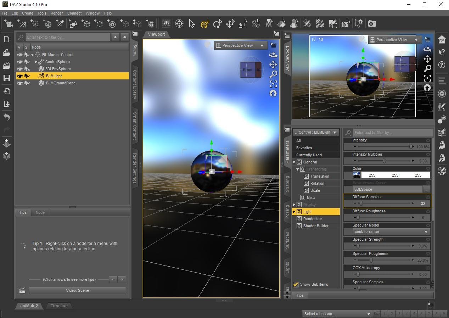Screen dimensions: 449x318
Task: Open the main Viewport pane options menu icon
Action: click(x=277, y=34)
